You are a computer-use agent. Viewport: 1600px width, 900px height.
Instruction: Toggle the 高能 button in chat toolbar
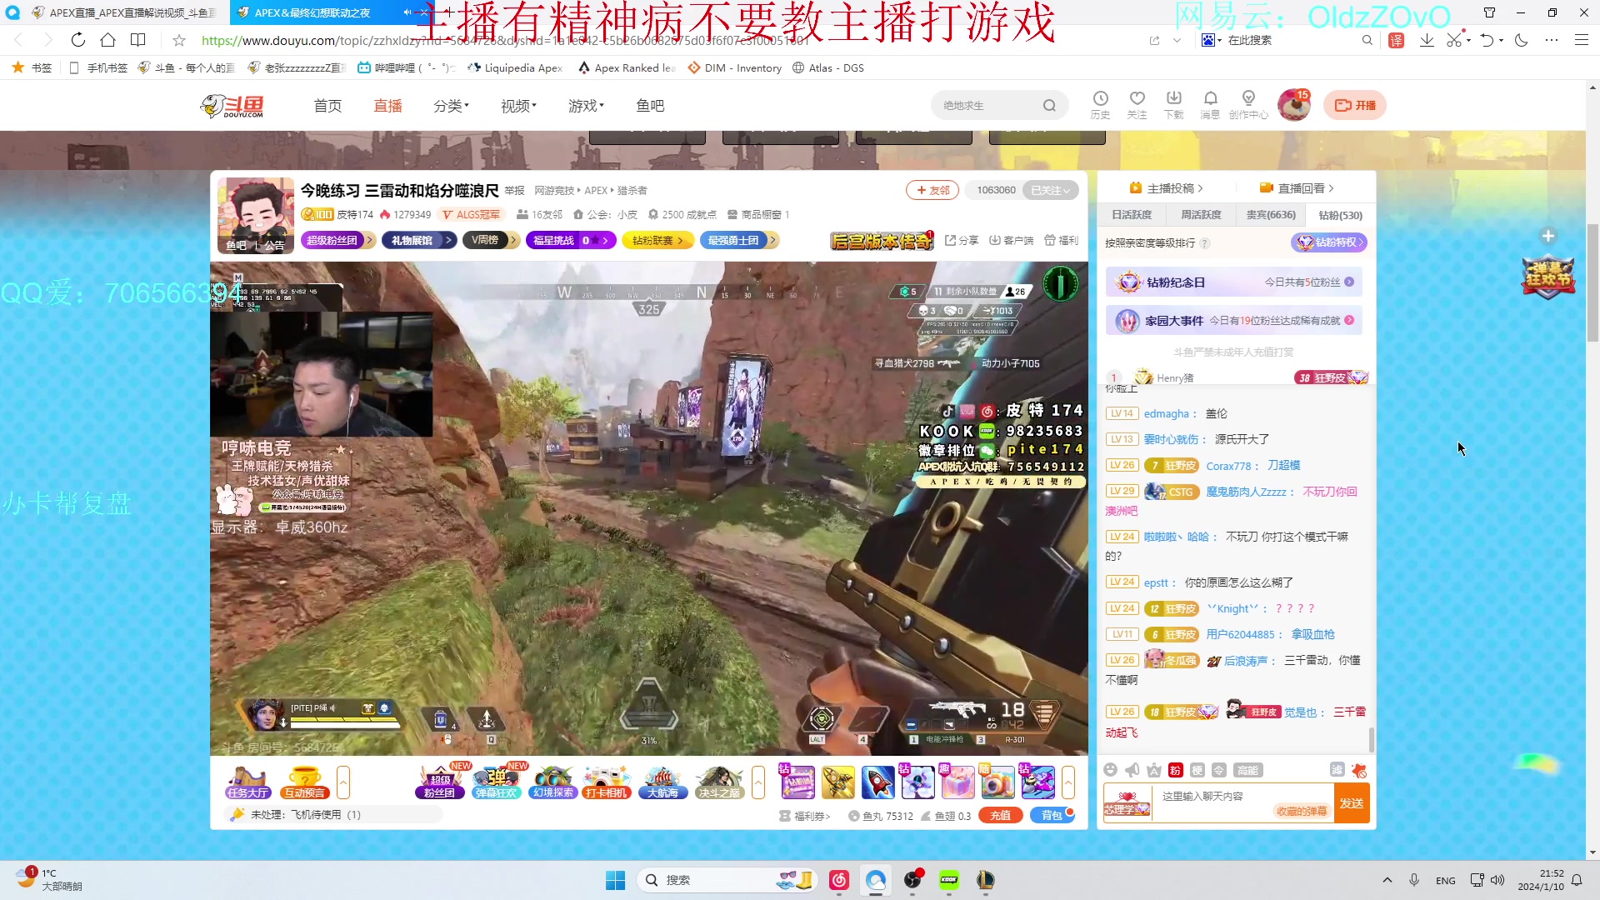pos(1247,770)
